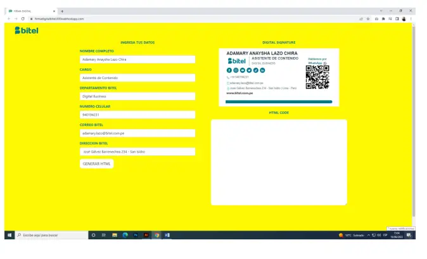Open the Twitter icon in the signature preview
This screenshot has width=427, height=259.
coord(249,70)
